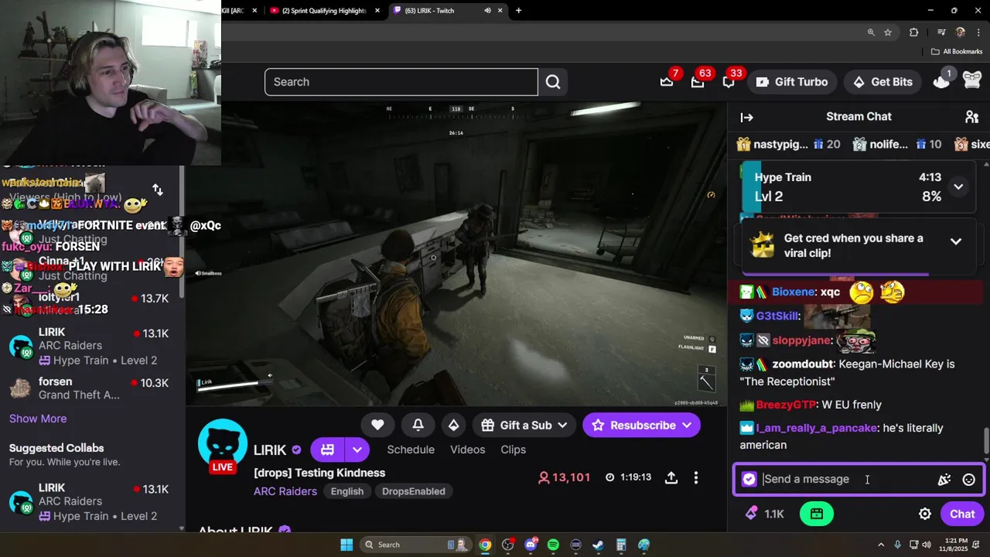Screen dimensions: 990x557
Task: Open Steam from the taskbar
Action: click(x=598, y=545)
